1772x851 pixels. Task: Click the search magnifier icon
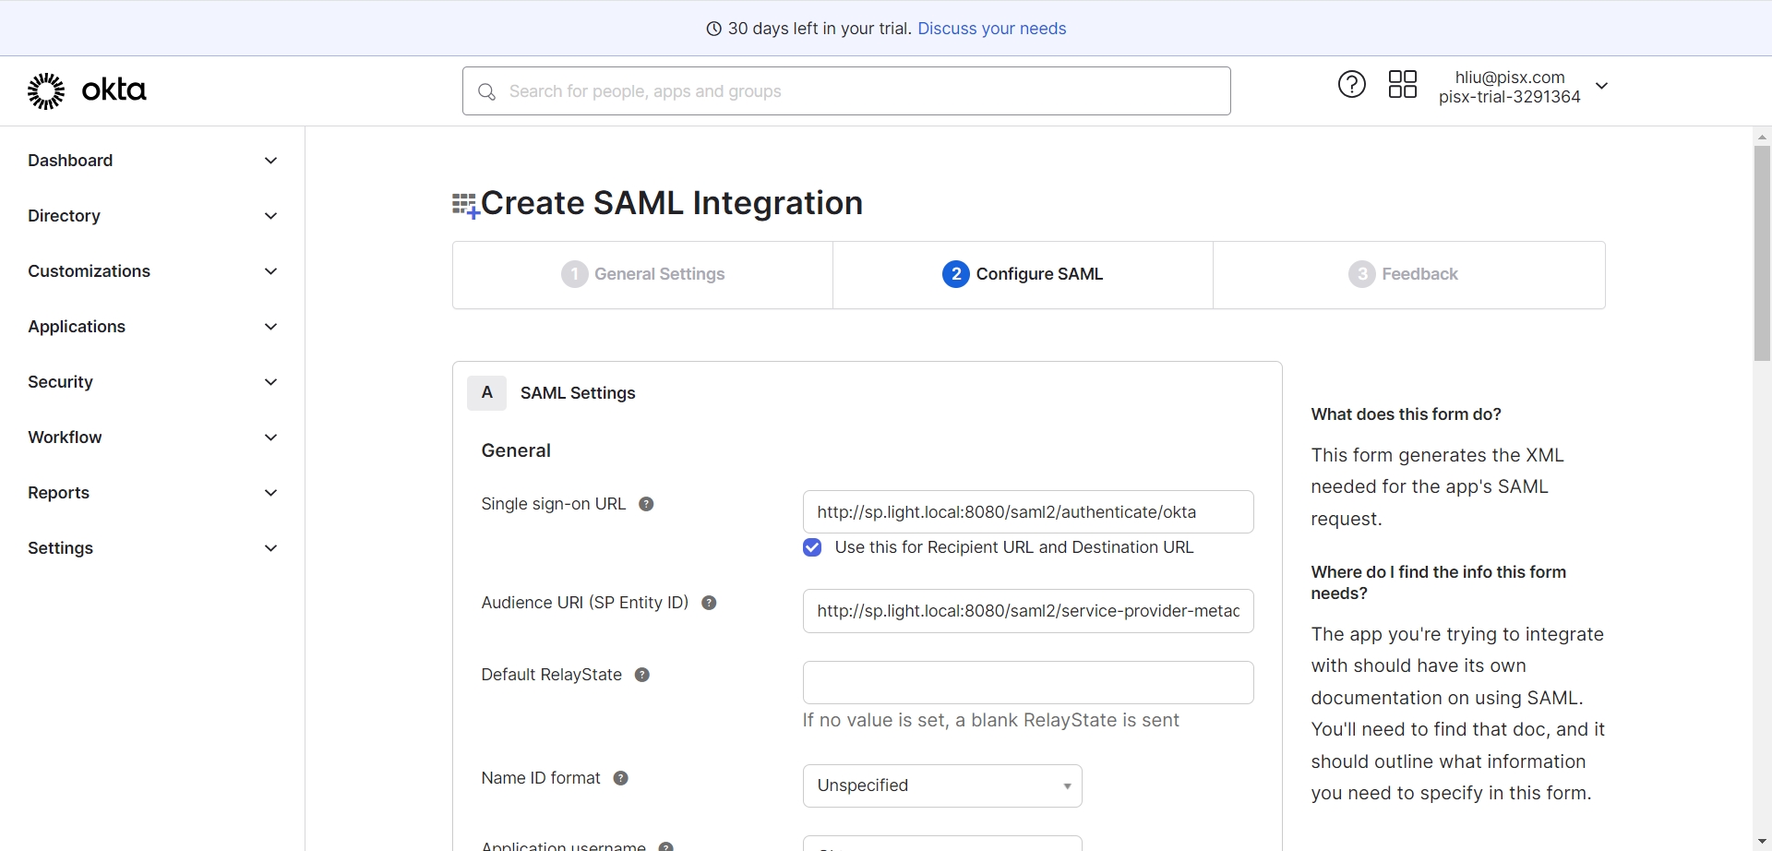click(x=486, y=91)
